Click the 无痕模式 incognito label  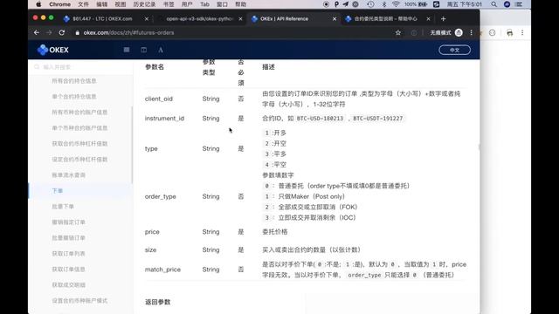point(440,33)
